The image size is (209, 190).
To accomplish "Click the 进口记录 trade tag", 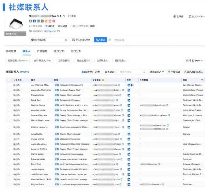I will point(50,26).
